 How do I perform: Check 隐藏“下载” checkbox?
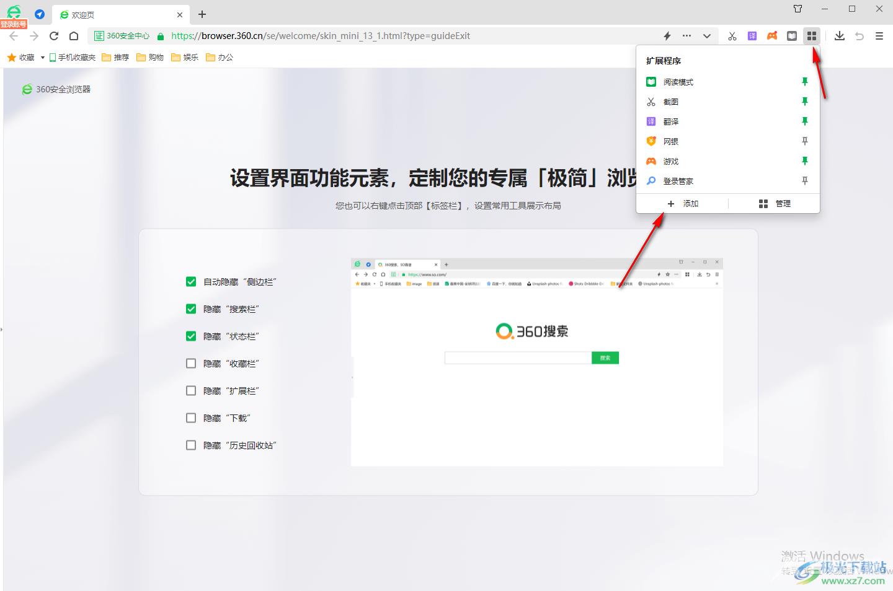(191, 418)
